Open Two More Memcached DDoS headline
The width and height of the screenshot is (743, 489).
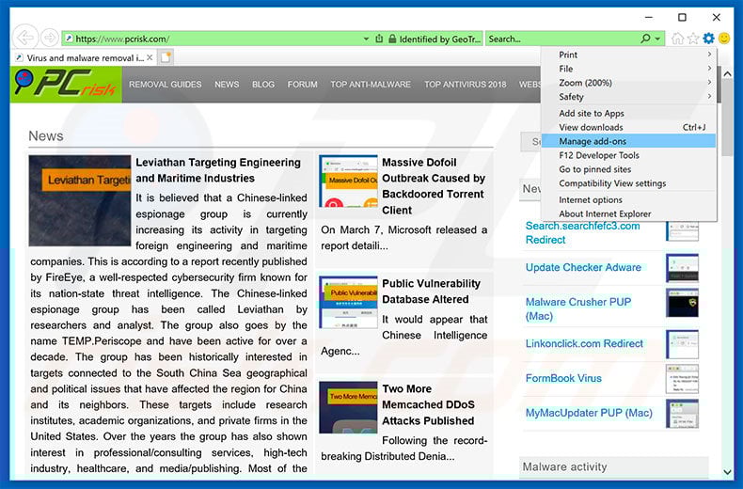click(x=428, y=404)
